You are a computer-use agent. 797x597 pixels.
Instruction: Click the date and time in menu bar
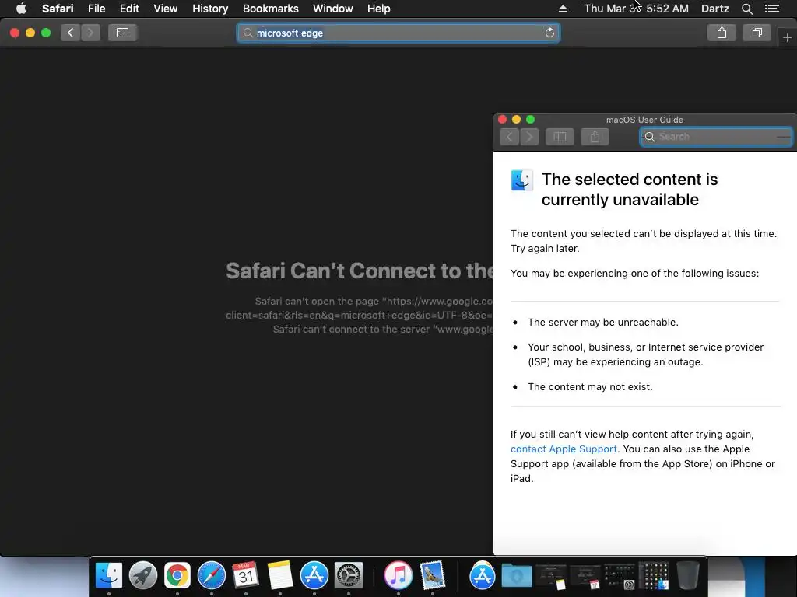tap(637, 9)
